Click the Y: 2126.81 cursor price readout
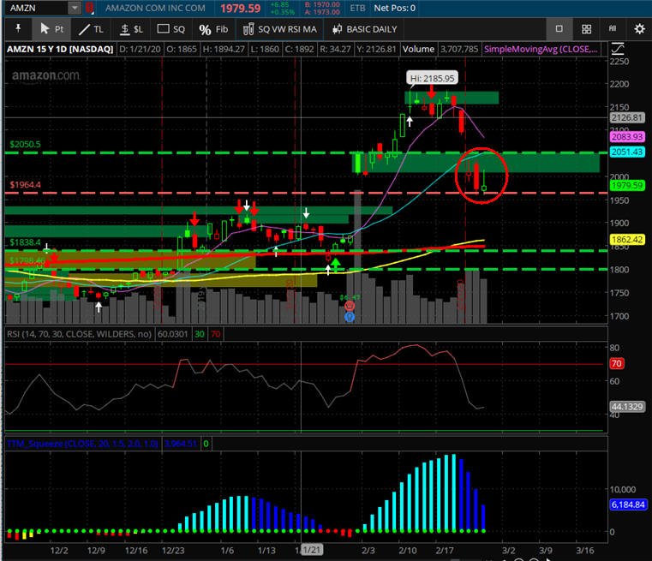Viewport: 652px width, 561px height. [x=377, y=49]
